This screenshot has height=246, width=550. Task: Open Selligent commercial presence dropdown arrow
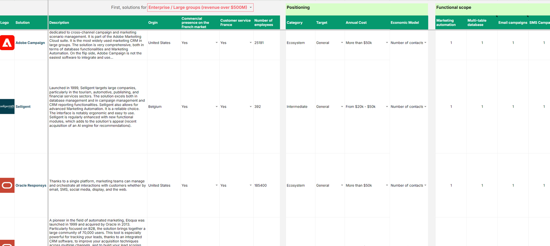pyautogui.click(x=216, y=107)
